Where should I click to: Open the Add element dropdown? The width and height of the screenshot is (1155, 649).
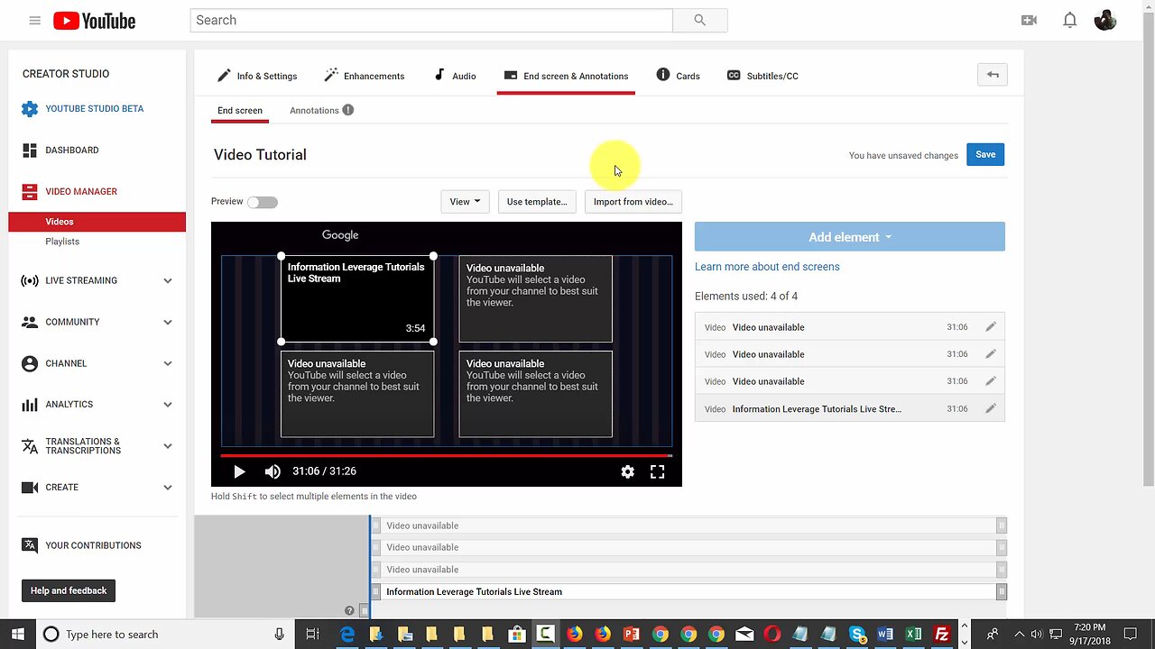pyautogui.click(x=849, y=237)
